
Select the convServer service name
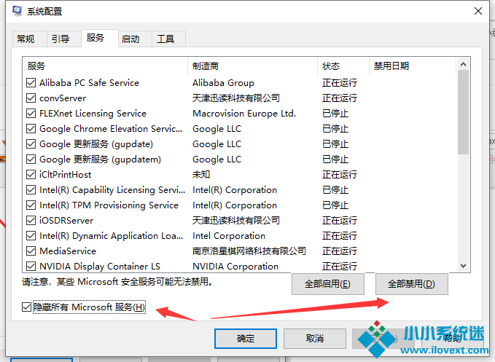pyautogui.click(x=63, y=98)
